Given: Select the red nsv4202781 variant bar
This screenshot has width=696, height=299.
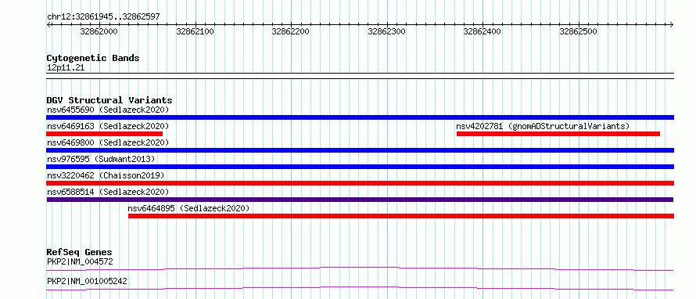Looking at the screenshot, I should click(x=558, y=134).
